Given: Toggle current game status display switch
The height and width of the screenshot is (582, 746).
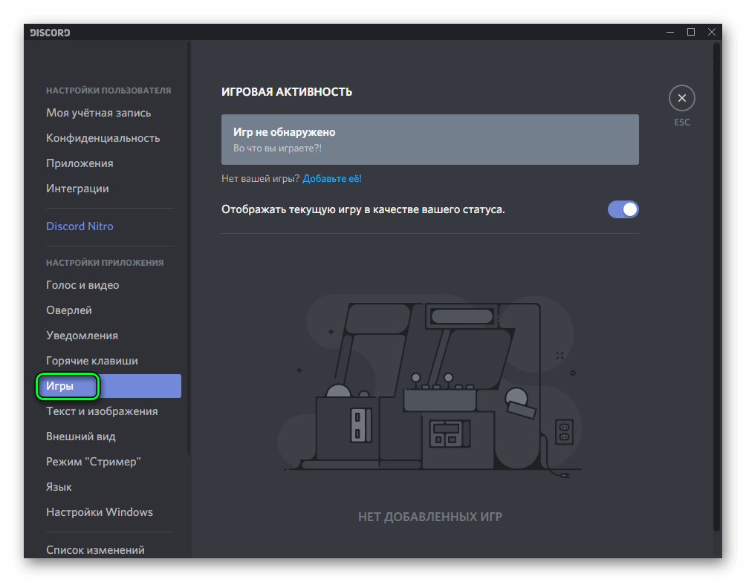Looking at the screenshot, I should [623, 209].
